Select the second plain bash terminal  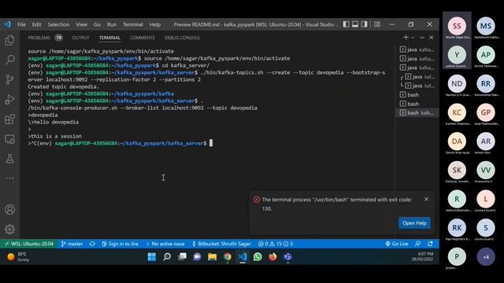pos(417,104)
